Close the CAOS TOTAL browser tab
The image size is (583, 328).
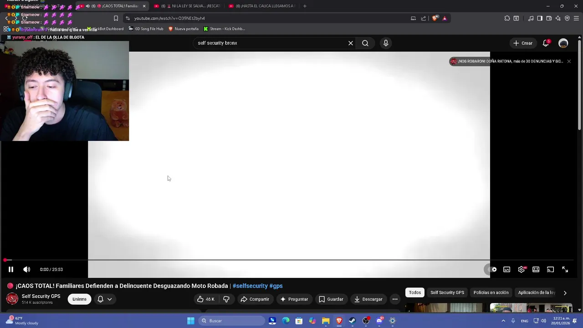pyautogui.click(x=144, y=6)
